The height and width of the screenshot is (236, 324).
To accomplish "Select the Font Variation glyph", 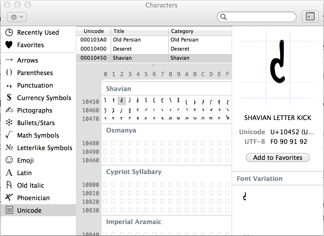I will pos(245,196).
